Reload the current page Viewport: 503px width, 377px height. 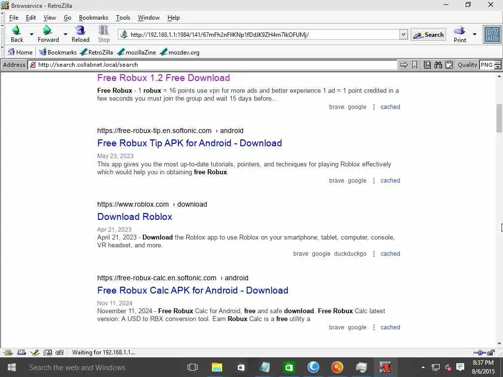(80, 34)
